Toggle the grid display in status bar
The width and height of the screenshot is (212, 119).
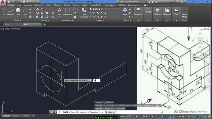130,116
